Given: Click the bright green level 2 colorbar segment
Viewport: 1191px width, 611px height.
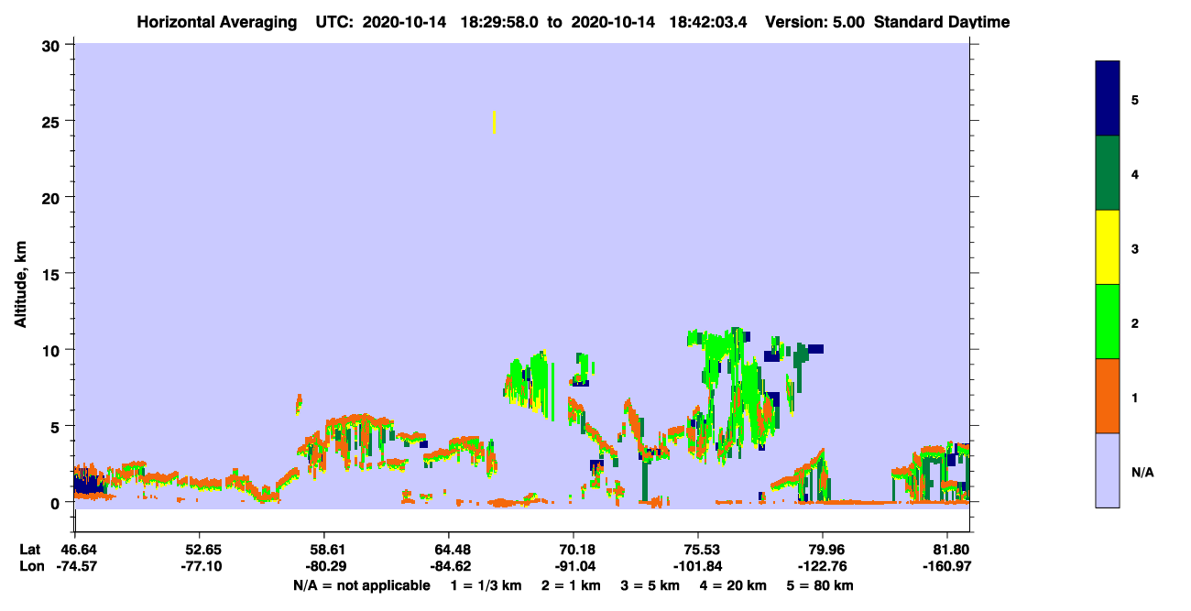Looking at the screenshot, I should (1108, 322).
